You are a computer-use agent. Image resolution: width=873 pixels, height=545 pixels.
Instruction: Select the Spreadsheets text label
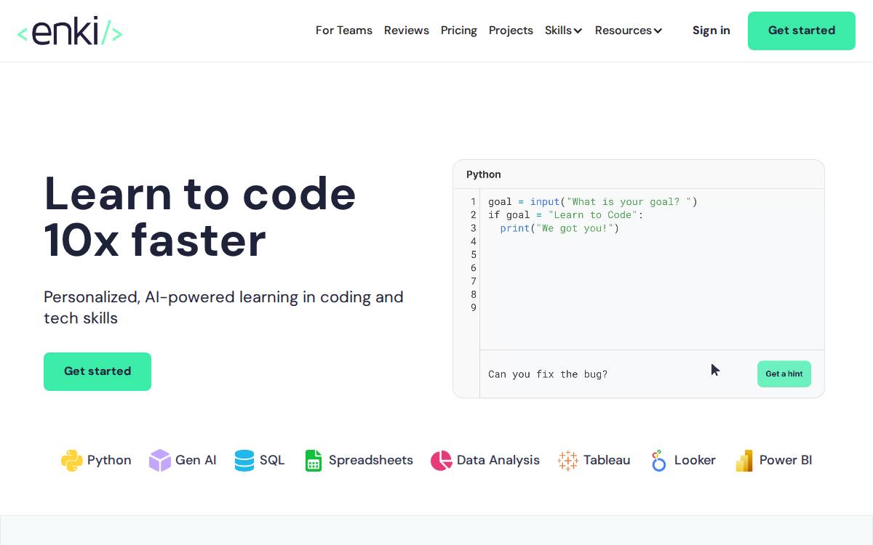[371, 460]
